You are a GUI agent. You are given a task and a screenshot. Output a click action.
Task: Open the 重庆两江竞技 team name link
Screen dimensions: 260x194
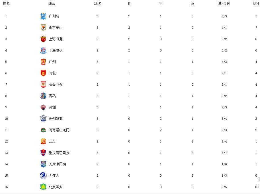(x=59, y=153)
